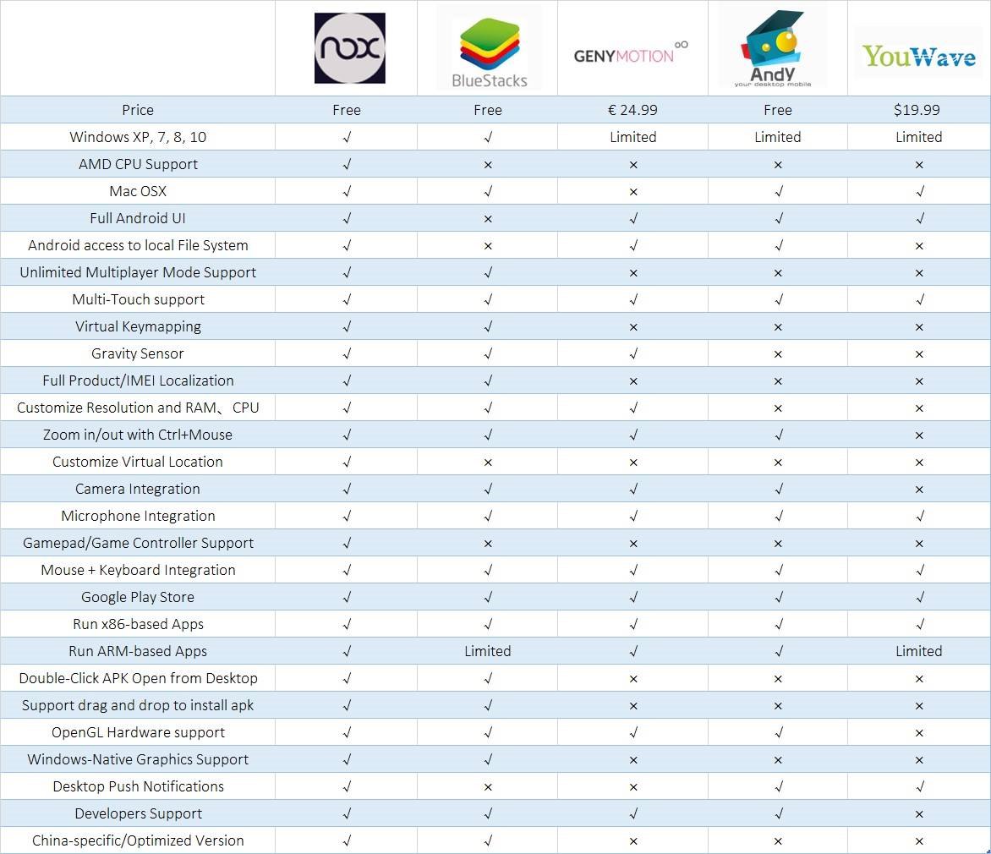The image size is (991, 854).
Task: Click YouWave check mark in Mac OSX row
Action: point(919,192)
